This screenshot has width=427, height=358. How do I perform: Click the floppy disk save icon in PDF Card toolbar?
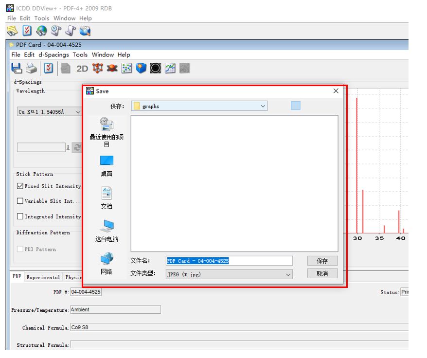click(x=17, y=68)
